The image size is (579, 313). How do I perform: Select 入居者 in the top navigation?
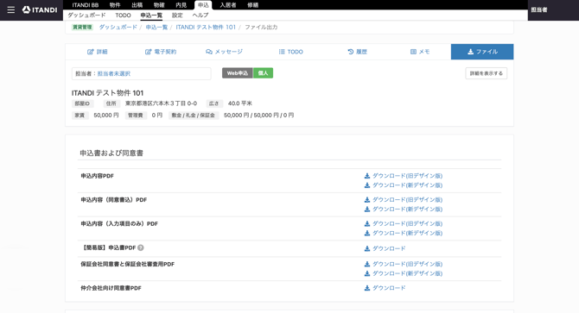228,5
